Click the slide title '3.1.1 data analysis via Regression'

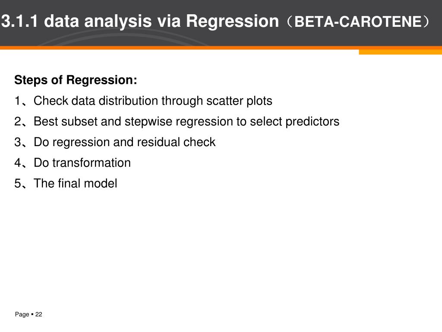(x=140, y=21)
